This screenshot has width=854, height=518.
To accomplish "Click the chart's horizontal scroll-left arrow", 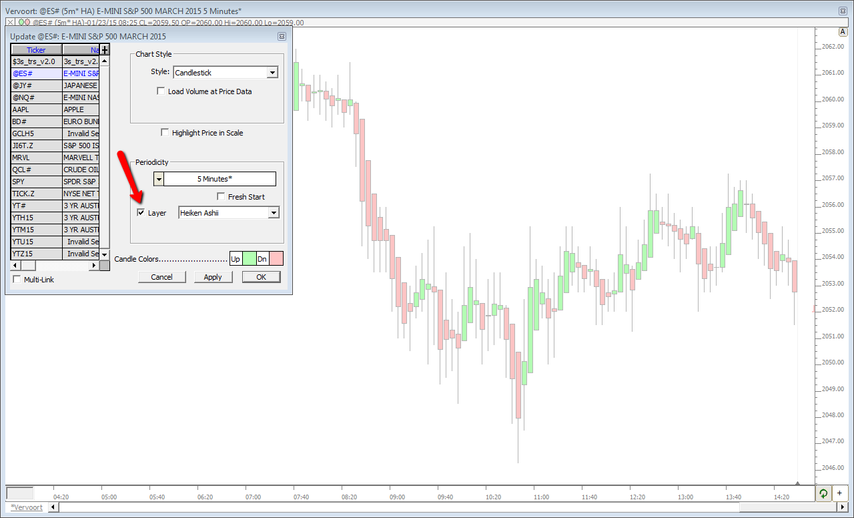I will tap(54, 507).
